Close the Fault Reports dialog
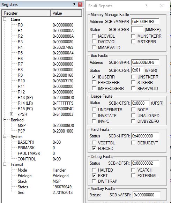171x203 pixels. (162, 6)
